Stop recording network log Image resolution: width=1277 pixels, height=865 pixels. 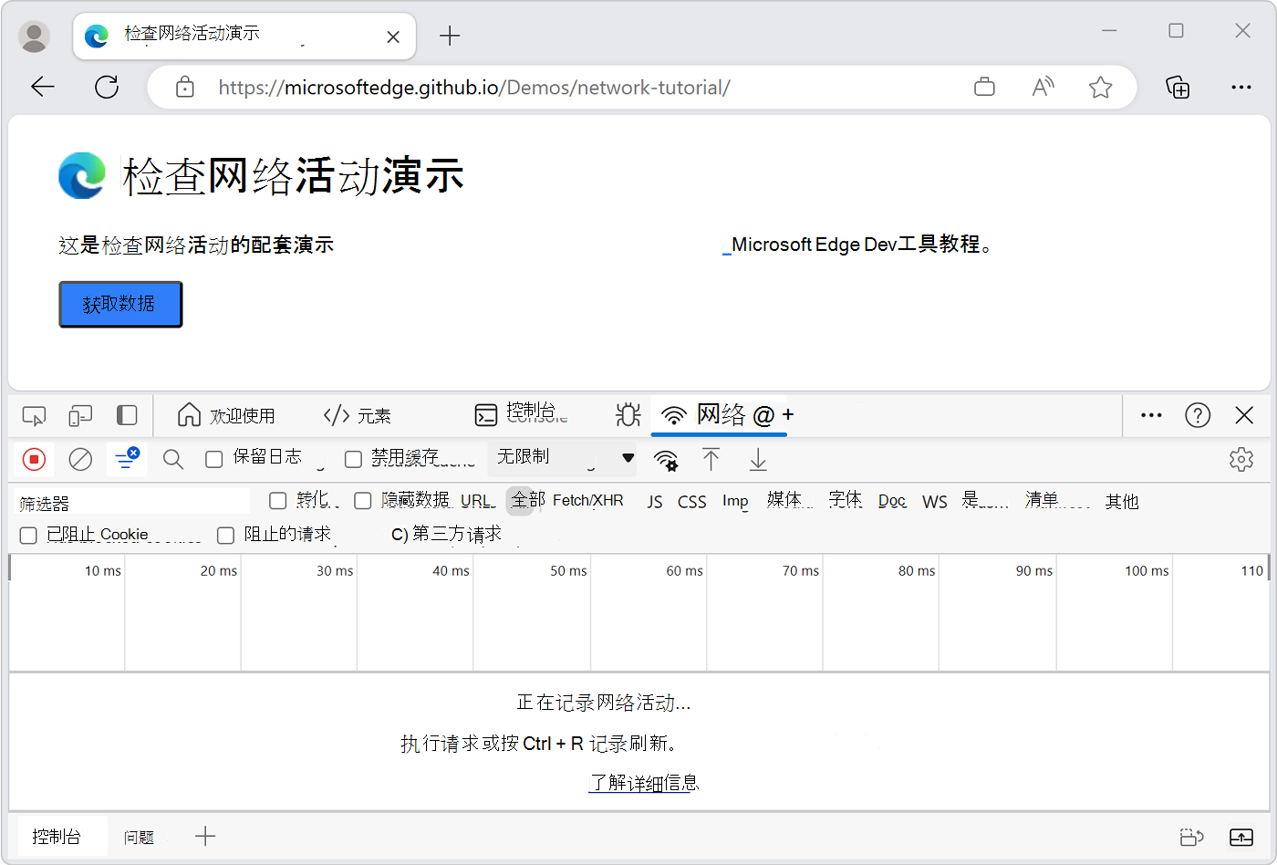[34, 459]
